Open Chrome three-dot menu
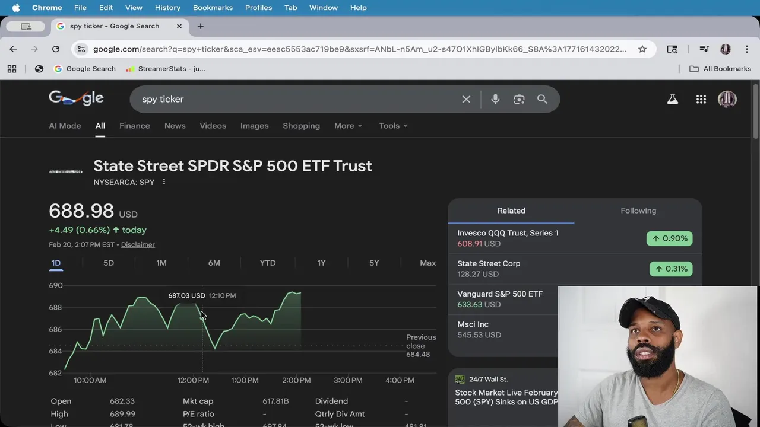Screen dimensions: 760x427 point(747,49)
